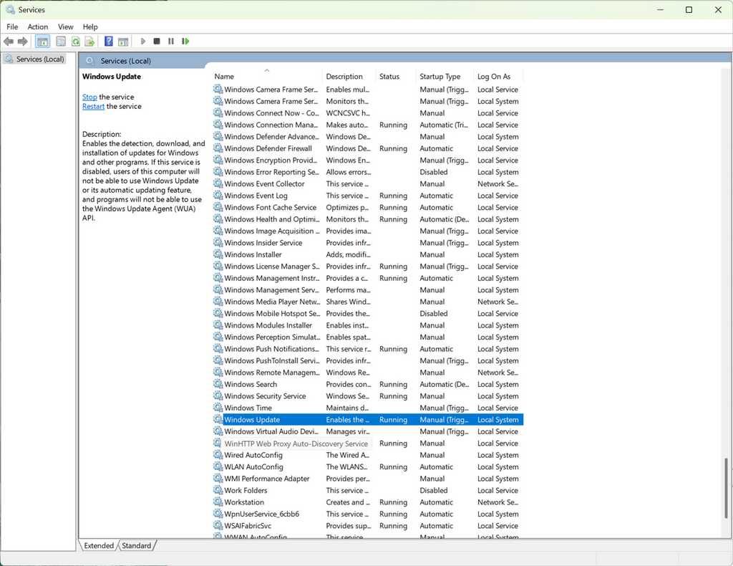733x566 pixels.
Task: Click the gear icon beside Windows Installer
Action: click(x=218, y=254)
